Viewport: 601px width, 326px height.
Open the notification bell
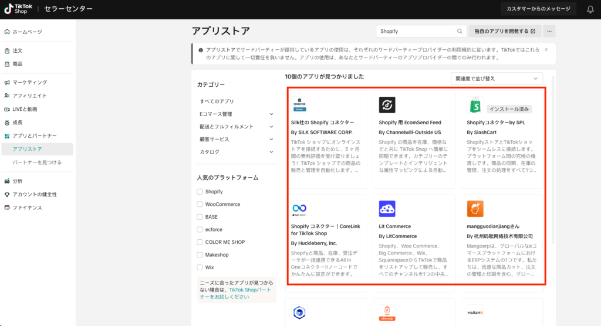pos(590,9)
